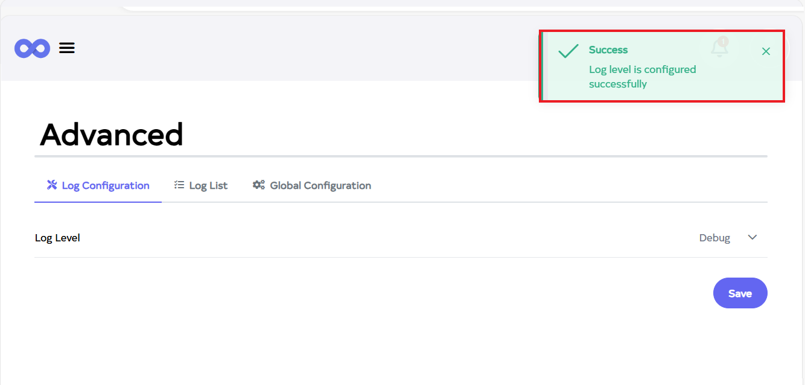This screenshot has width=805, height=385.
Task: Save the log configuration
Action: pos(740,293)
